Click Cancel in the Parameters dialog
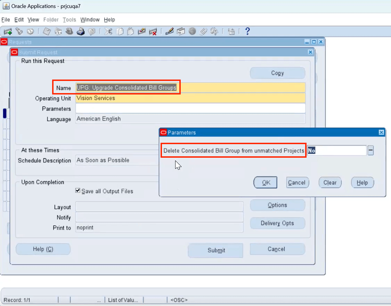The image size is (391, 306). [298, 182]
